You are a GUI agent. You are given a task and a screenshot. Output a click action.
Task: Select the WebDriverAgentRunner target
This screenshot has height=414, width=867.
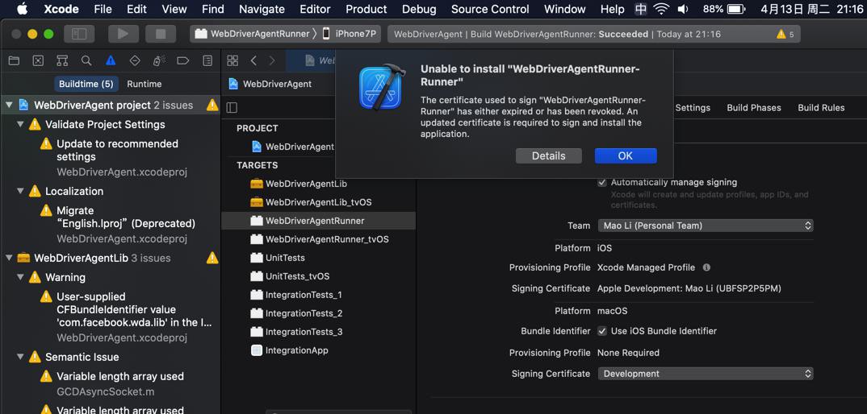pyautogui.click(x=318, y=221)
